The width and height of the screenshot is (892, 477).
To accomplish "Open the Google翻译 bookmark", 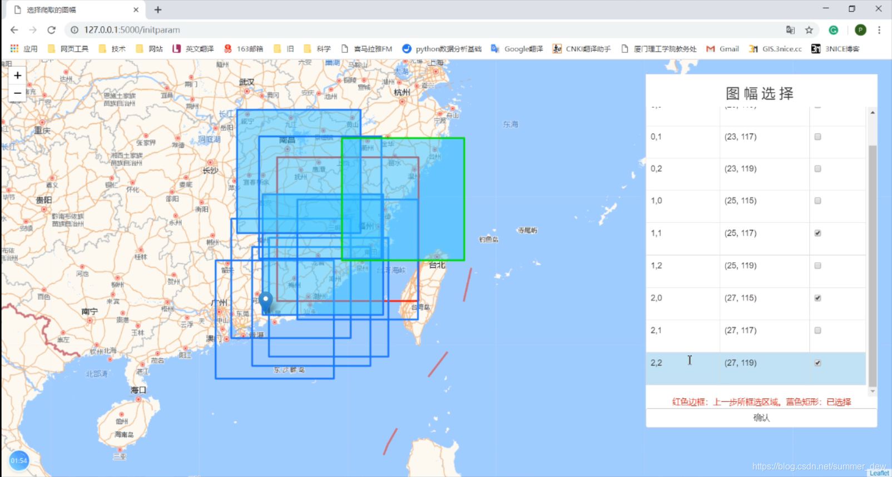I will pyautogui.click(x=517, y=49).
